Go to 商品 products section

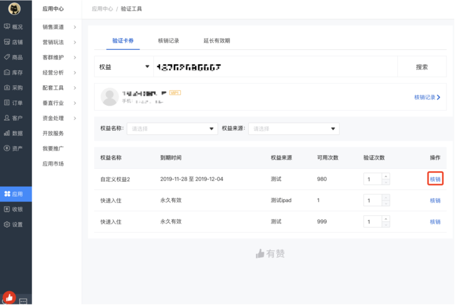tap(14, 57)
